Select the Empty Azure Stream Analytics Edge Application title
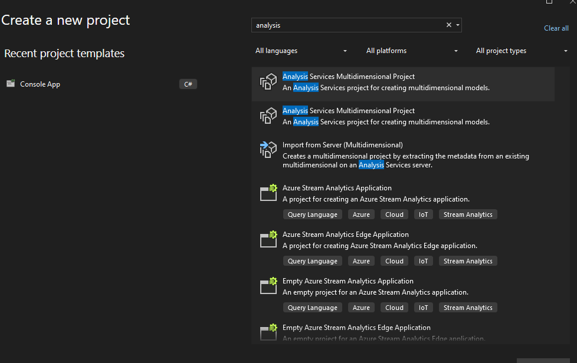This screenshot has width=577, height=363. (x=356, y=328)
